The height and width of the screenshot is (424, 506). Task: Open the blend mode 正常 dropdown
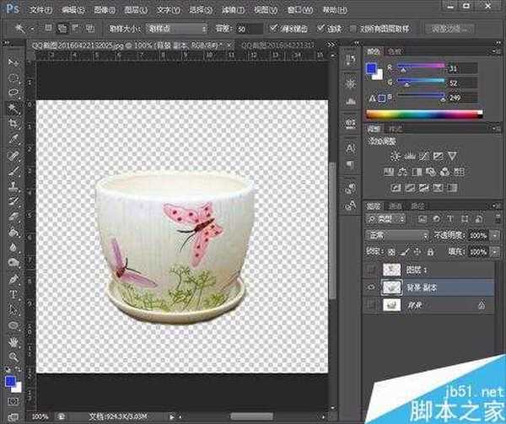coord(398,235)
